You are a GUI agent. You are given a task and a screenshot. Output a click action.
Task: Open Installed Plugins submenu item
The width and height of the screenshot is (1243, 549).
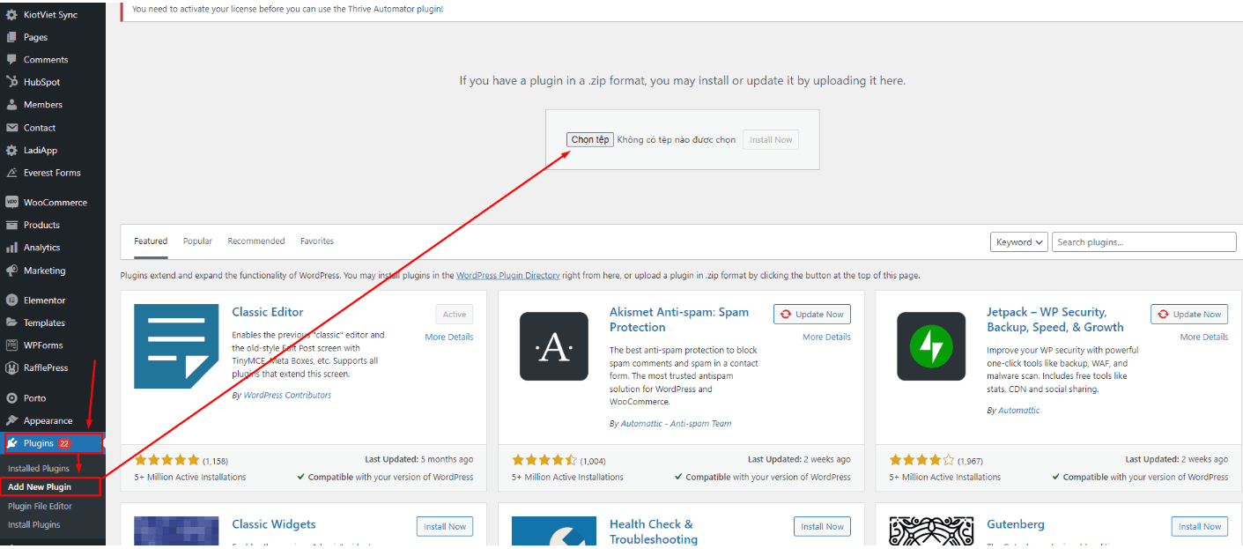point(39,469)
